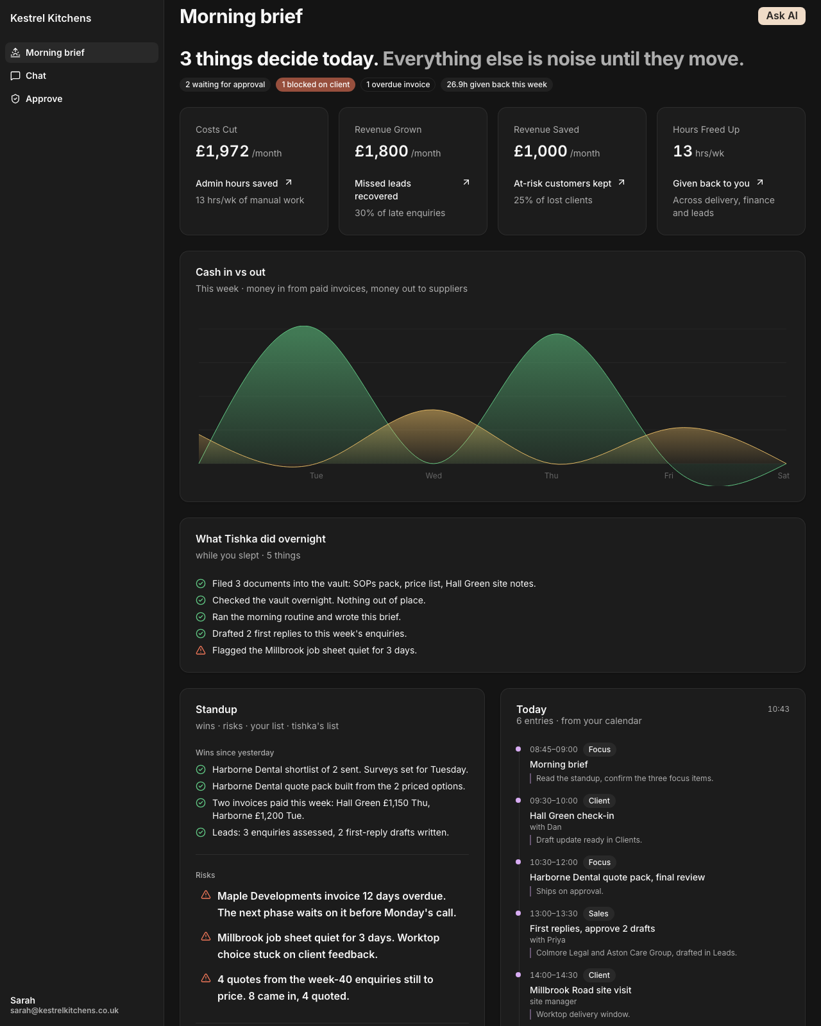Click the check icon for Harborne Dental shortlist win
Image resolution: width=821 pixels, height=1026 pixels.
point(201,769)
